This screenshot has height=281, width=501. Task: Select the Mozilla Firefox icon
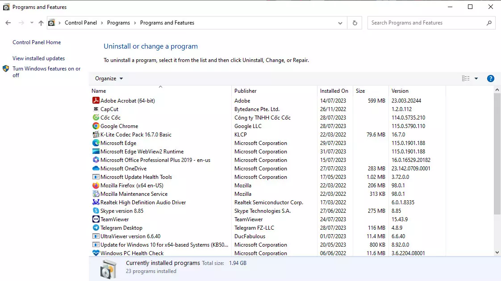(x=96, y=185)
